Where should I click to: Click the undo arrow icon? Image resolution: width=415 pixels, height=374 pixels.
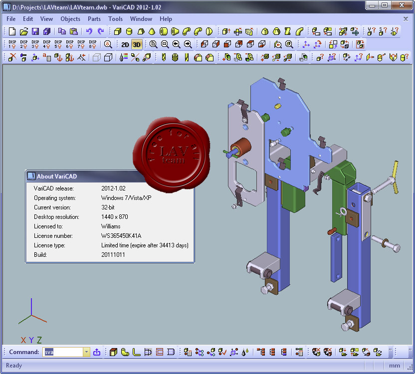tap(89, 31)
